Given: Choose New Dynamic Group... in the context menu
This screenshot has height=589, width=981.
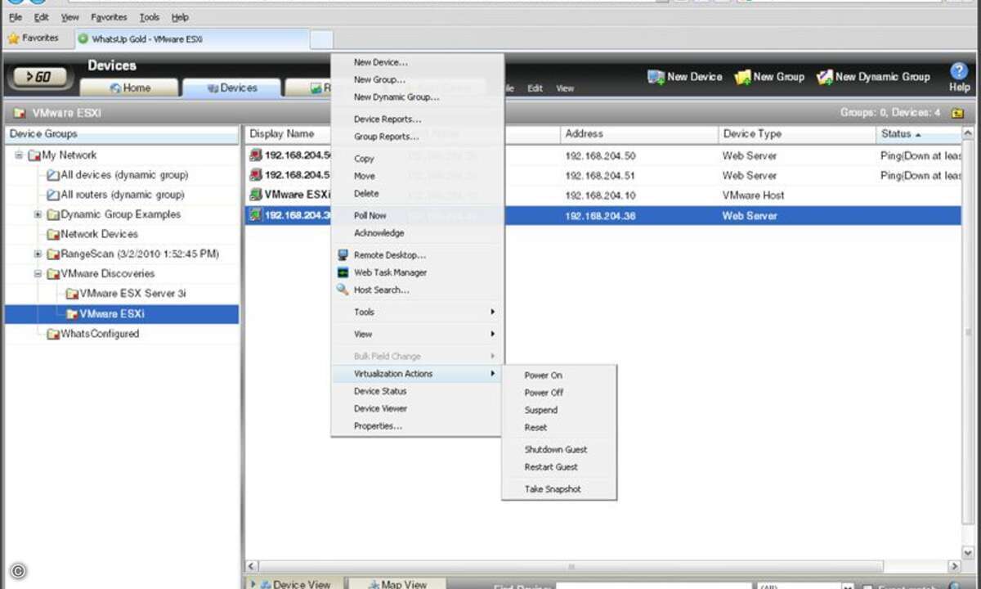Looking at the screenshot, I should tap(396, 97).
